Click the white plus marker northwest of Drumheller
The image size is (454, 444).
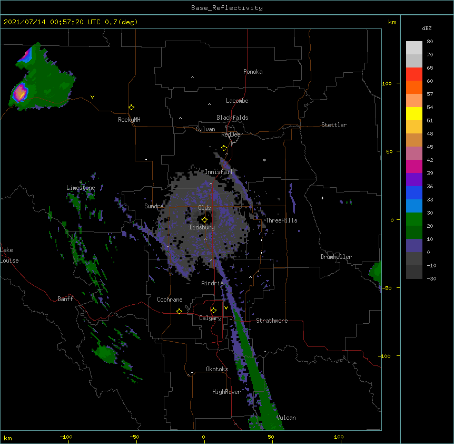(x=322, y=198)
